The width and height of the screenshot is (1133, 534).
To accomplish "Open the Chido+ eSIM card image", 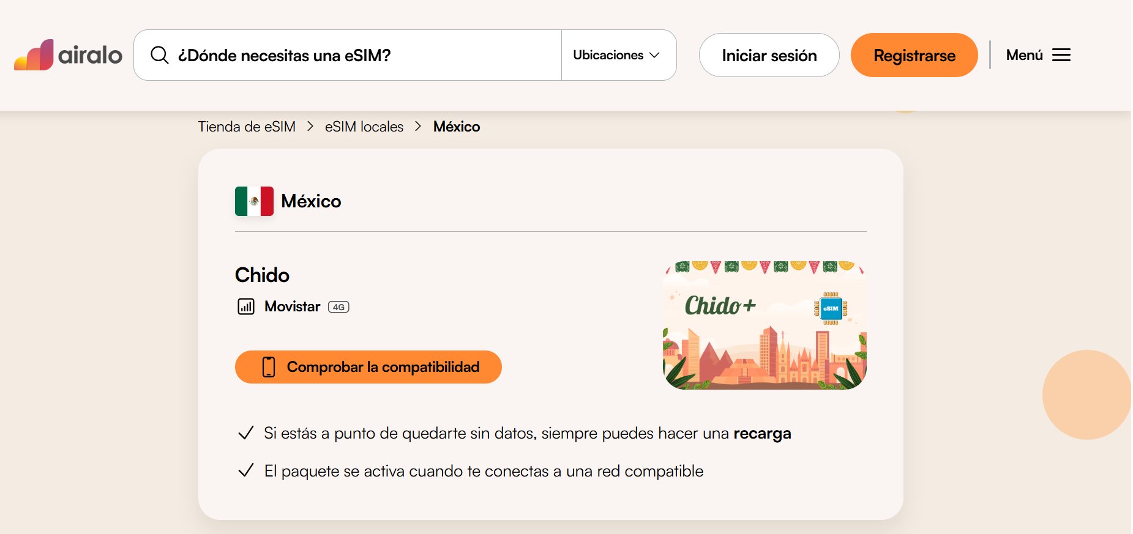I will [x=765, y=325].
